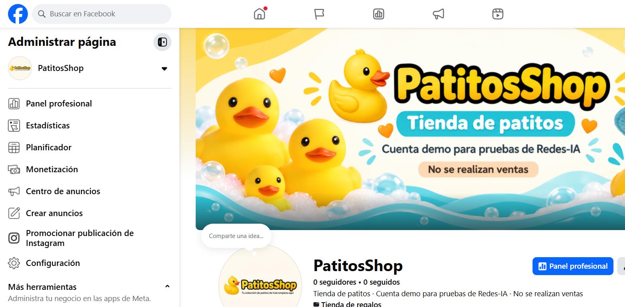This screenshot has width=625, height=307.
Task: Click the Centro de anuncios megaphone icon
Action: point(14,191)
